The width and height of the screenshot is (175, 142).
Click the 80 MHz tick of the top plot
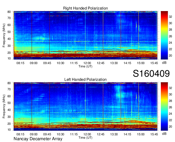(9, 12)
